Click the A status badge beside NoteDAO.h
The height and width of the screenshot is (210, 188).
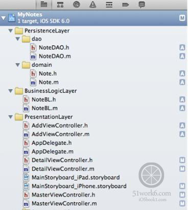[182, 48]
